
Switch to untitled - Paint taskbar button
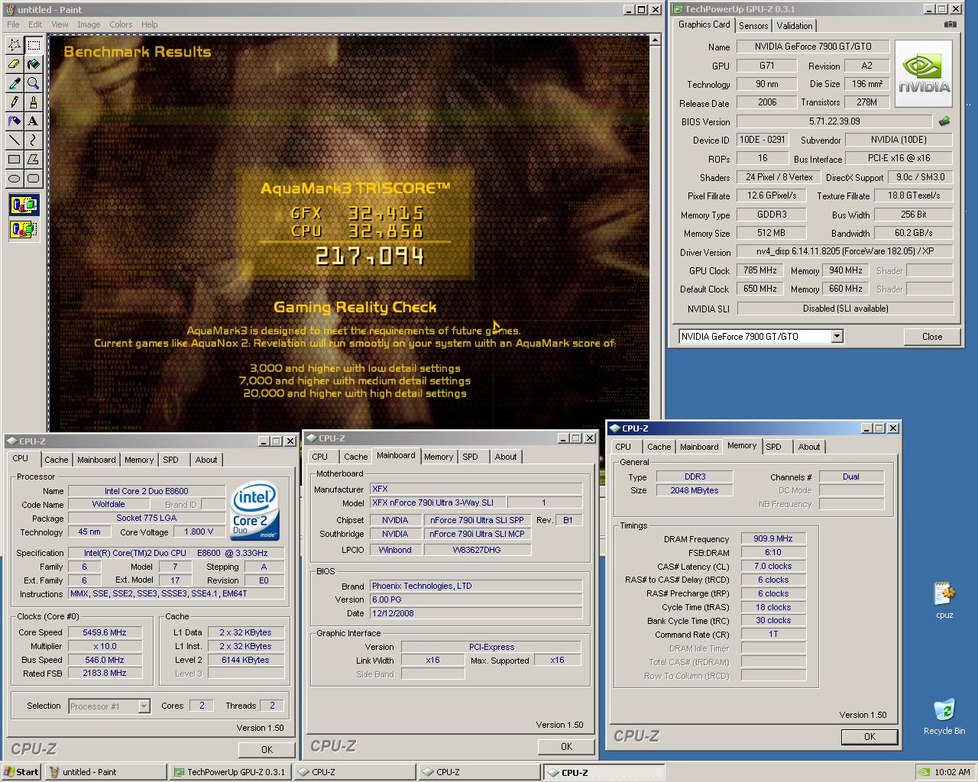(105, 772)
